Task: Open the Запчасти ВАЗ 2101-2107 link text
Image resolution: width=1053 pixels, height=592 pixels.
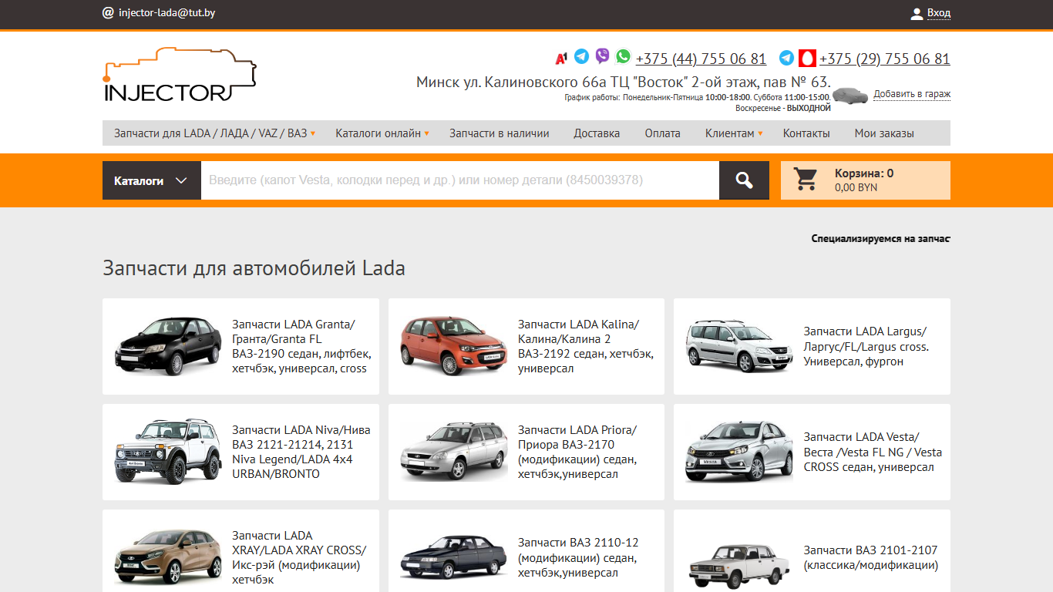Action: [x=871, y=557]
